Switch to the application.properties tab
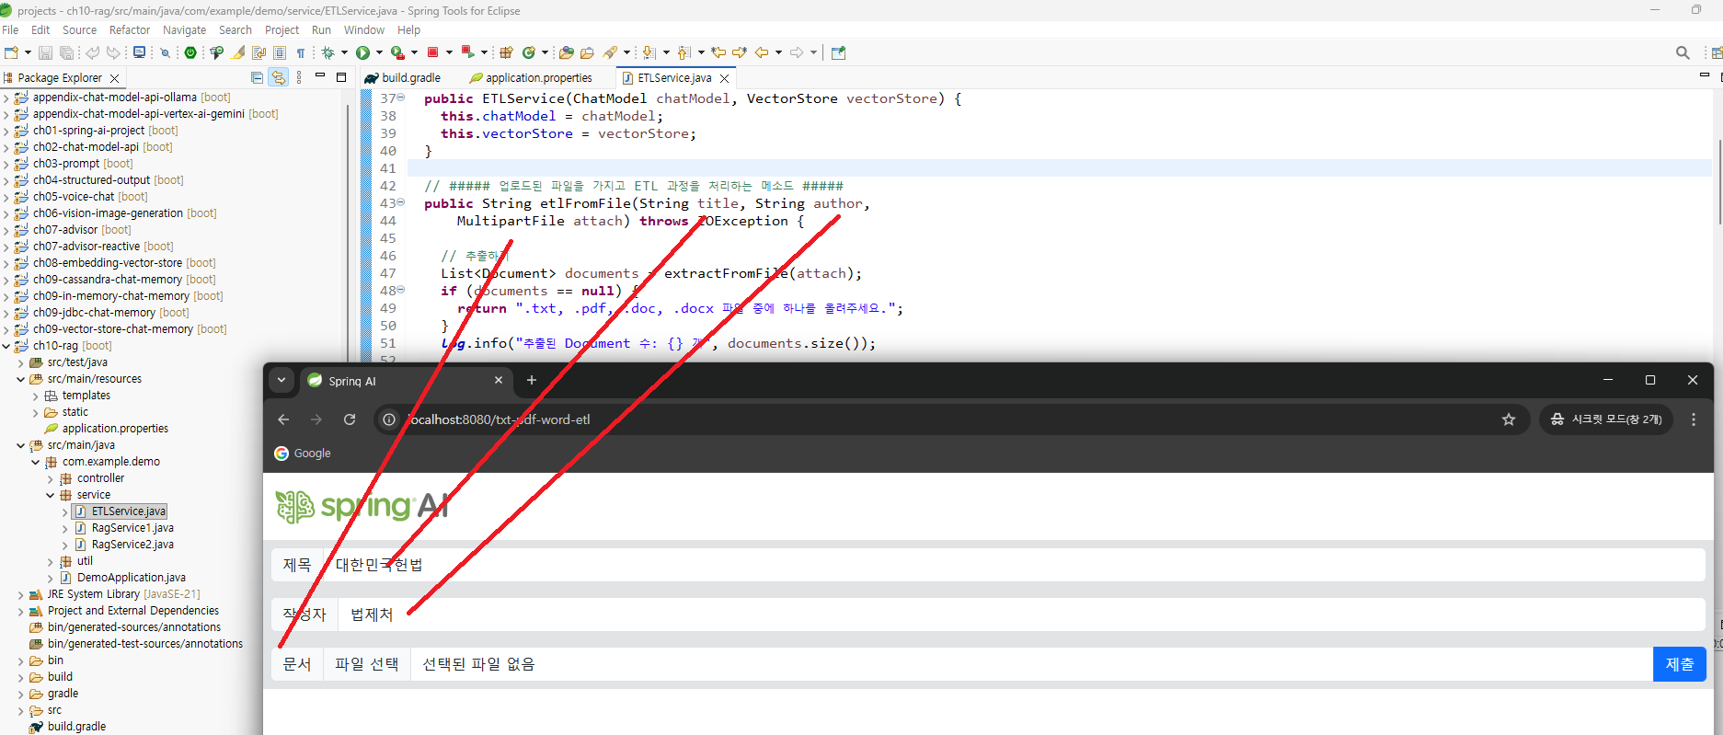 tap(530, 77)
